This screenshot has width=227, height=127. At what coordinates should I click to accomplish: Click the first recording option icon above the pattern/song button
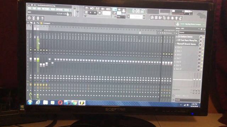click(x=87, y=8)
